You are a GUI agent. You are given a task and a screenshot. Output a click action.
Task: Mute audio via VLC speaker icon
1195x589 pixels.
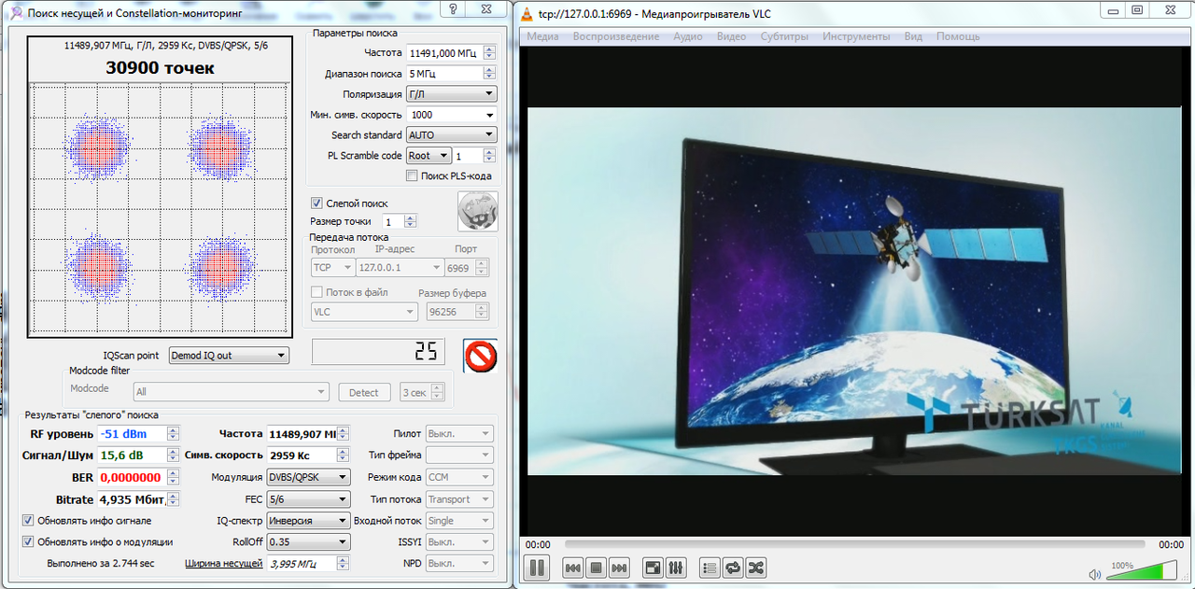pos(1095,574)
